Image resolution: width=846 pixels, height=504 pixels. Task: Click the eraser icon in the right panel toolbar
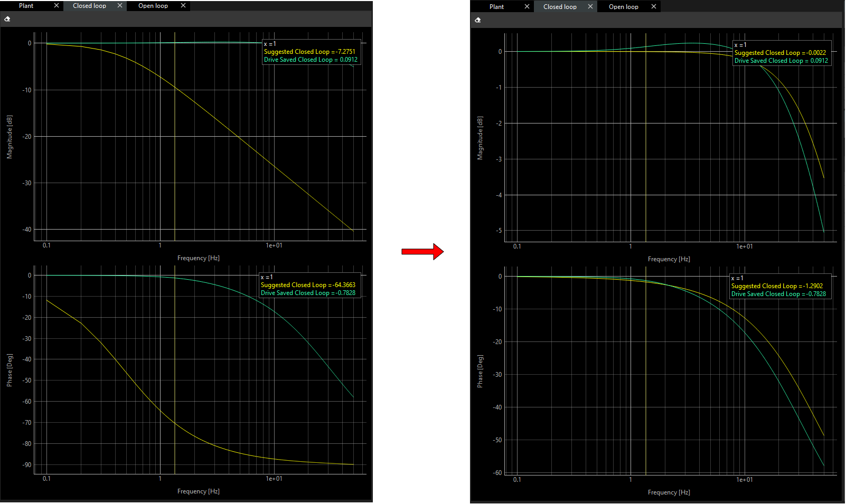[478, 20]
